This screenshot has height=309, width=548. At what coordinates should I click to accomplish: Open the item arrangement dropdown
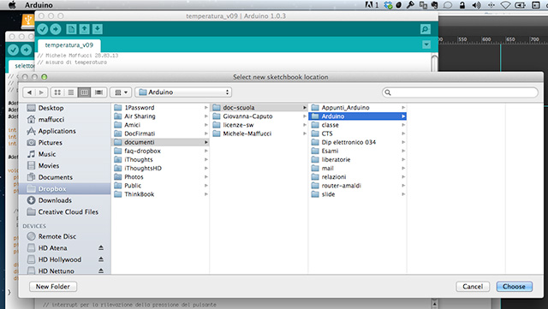point(121,92)
